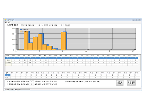Viewport: 146px width, 109px height.
Task: Select the highlighted blue row in data table
Action: [72, 58]
